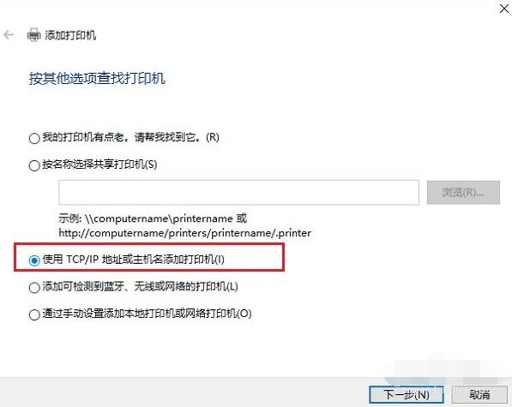Click the printer icon beside 添加打印机
512x407 pixels.
click(x=33, y=35)
